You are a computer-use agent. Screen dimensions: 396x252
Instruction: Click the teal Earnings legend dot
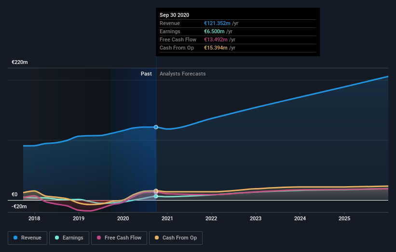pyautogui.click(x=57, y=238)
